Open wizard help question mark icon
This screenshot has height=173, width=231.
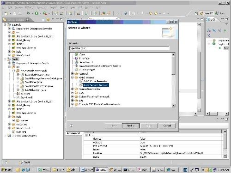pos(71,125)
